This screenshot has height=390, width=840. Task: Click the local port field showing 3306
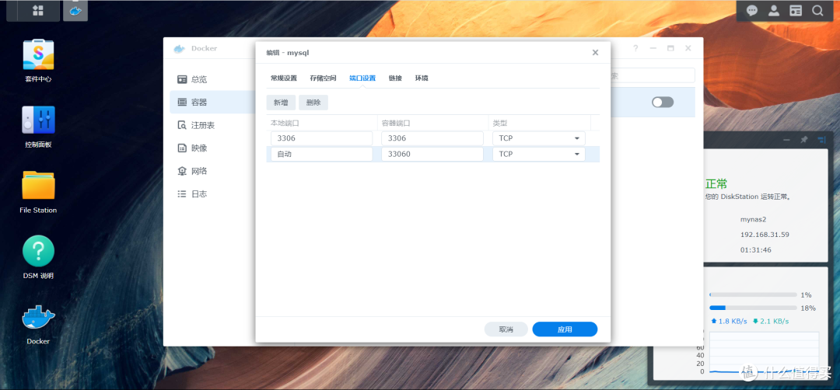pos(321,138)
